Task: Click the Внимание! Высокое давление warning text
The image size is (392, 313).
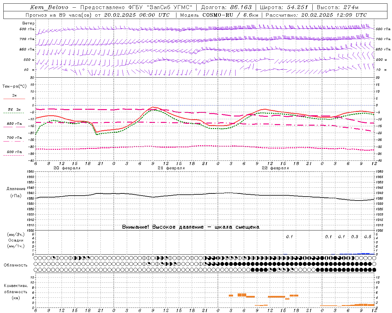Action: click(x=191, y=227)
